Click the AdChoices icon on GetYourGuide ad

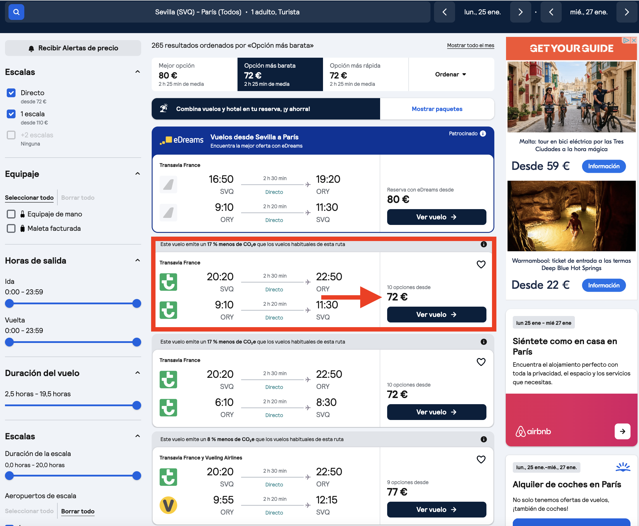click(626, 40)
